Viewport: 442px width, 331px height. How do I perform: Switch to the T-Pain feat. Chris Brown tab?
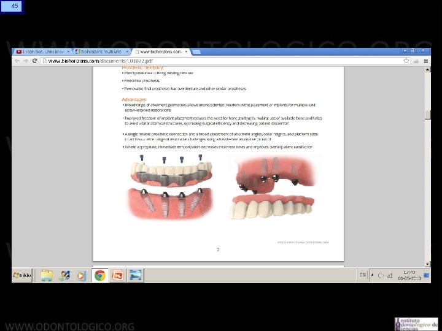(42, 51)
